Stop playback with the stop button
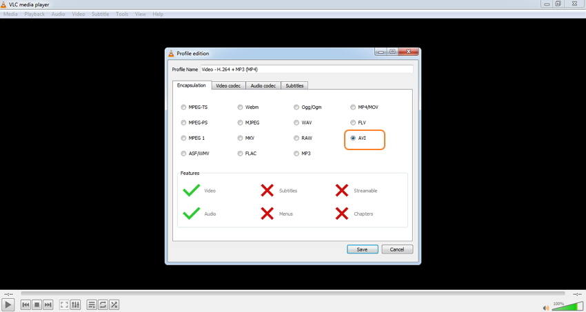The image size is (586, 312). click(x=37, y=305)
